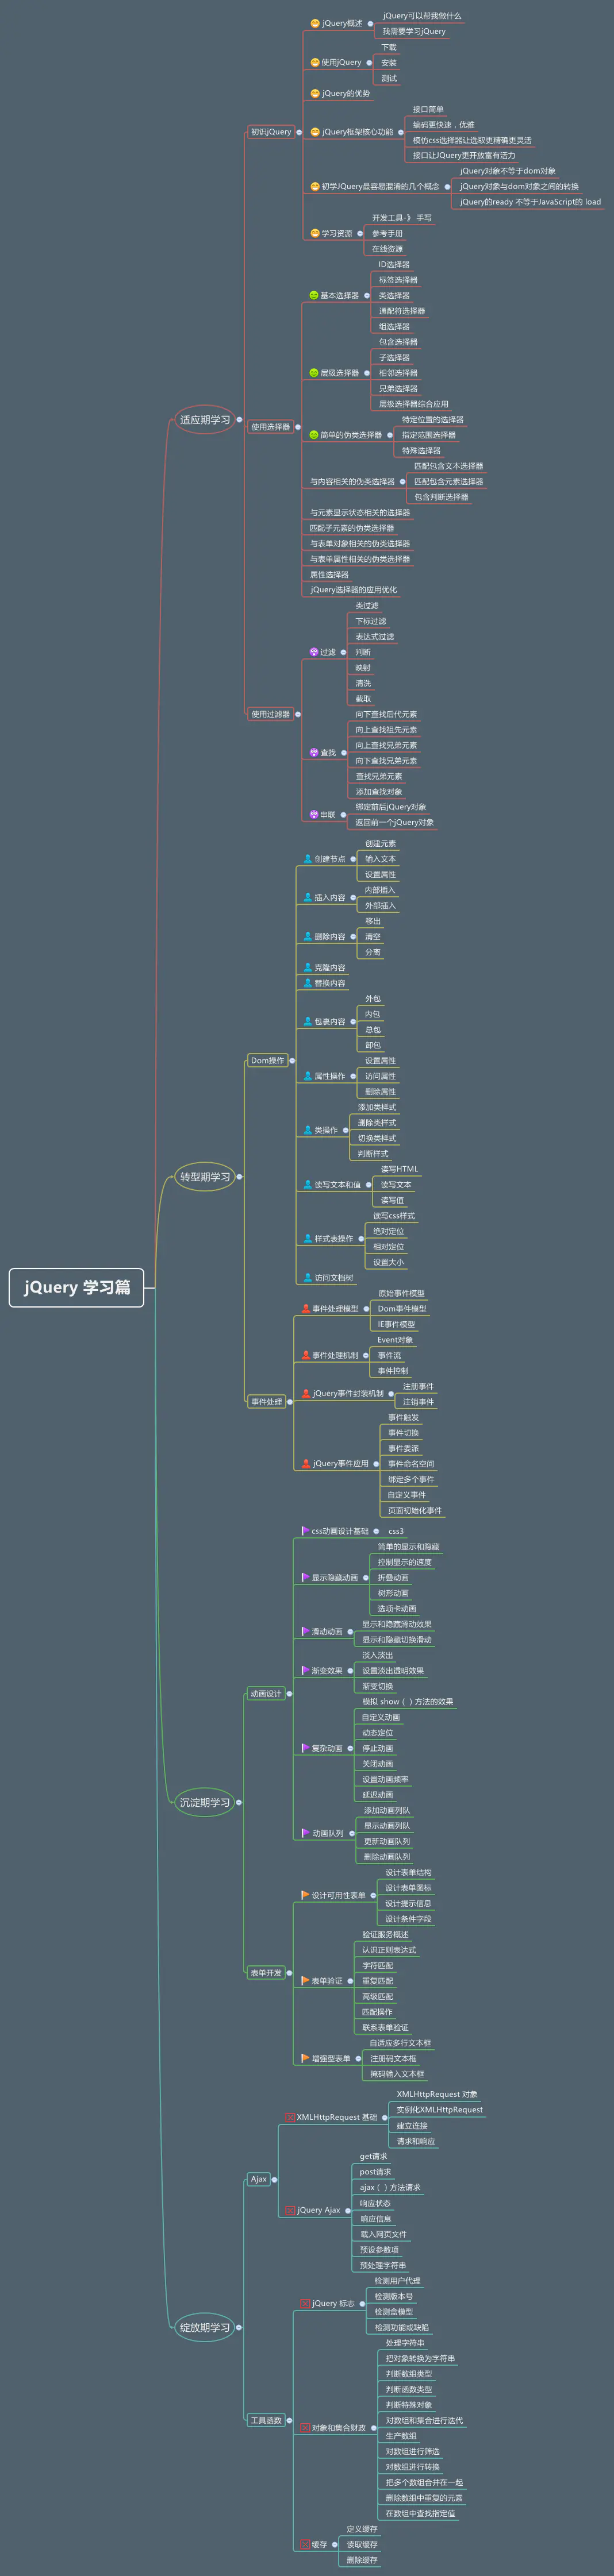Click the leaf 返回前一个jQuery对象
The width and height of the screenshot is (614, 2576).
[x=394, y=823]
